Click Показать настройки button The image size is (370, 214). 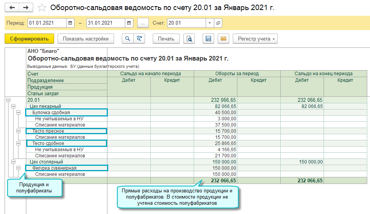(x=86, y=39)
